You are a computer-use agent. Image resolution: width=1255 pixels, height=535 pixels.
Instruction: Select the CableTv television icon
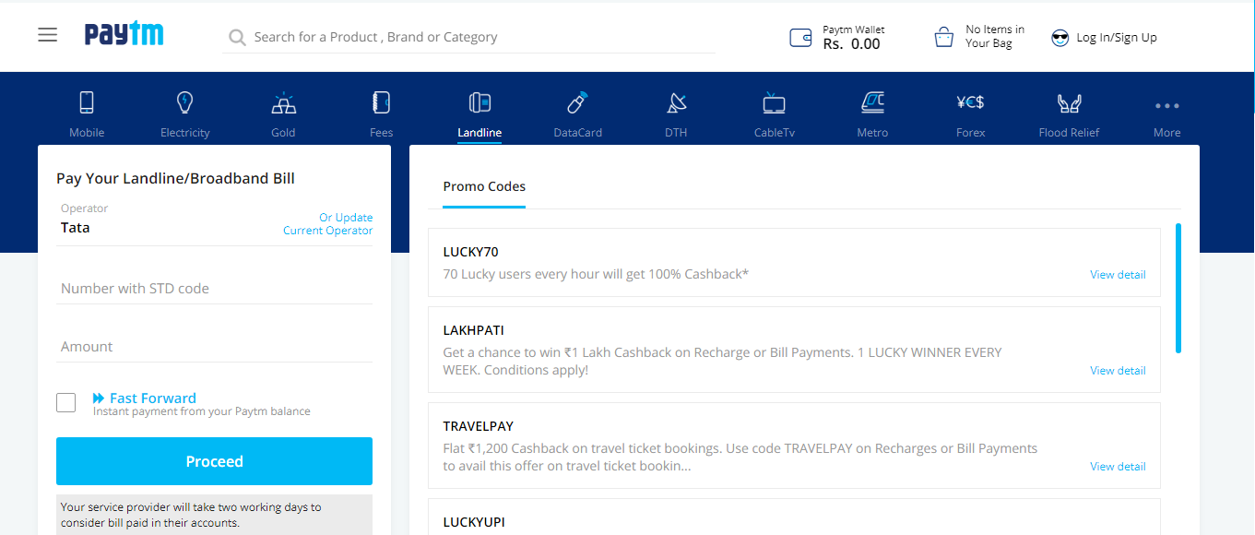point(774,103)
